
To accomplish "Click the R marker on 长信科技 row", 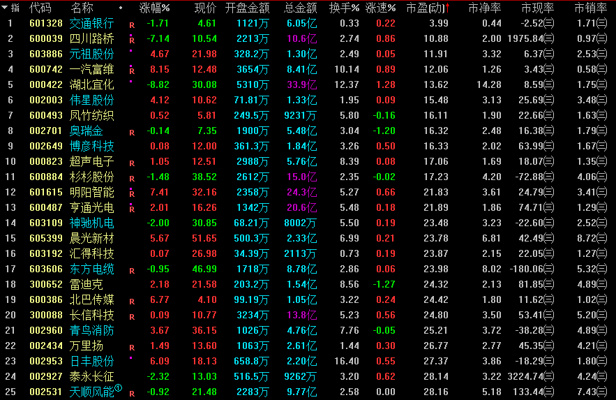I will tap(132, 317).
